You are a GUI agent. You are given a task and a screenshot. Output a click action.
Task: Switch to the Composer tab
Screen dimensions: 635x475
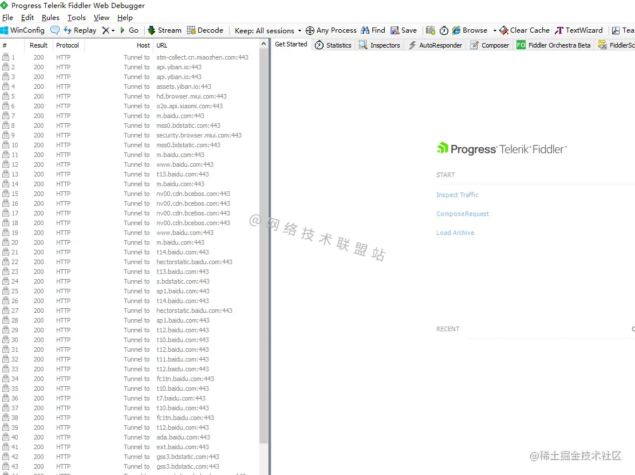pyautogui.click(x=489, y=45)
